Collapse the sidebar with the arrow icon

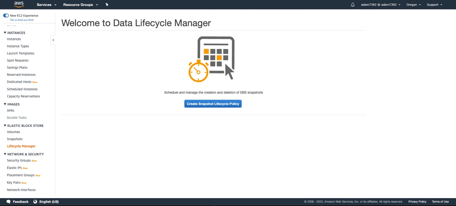[x=53, y=40]
